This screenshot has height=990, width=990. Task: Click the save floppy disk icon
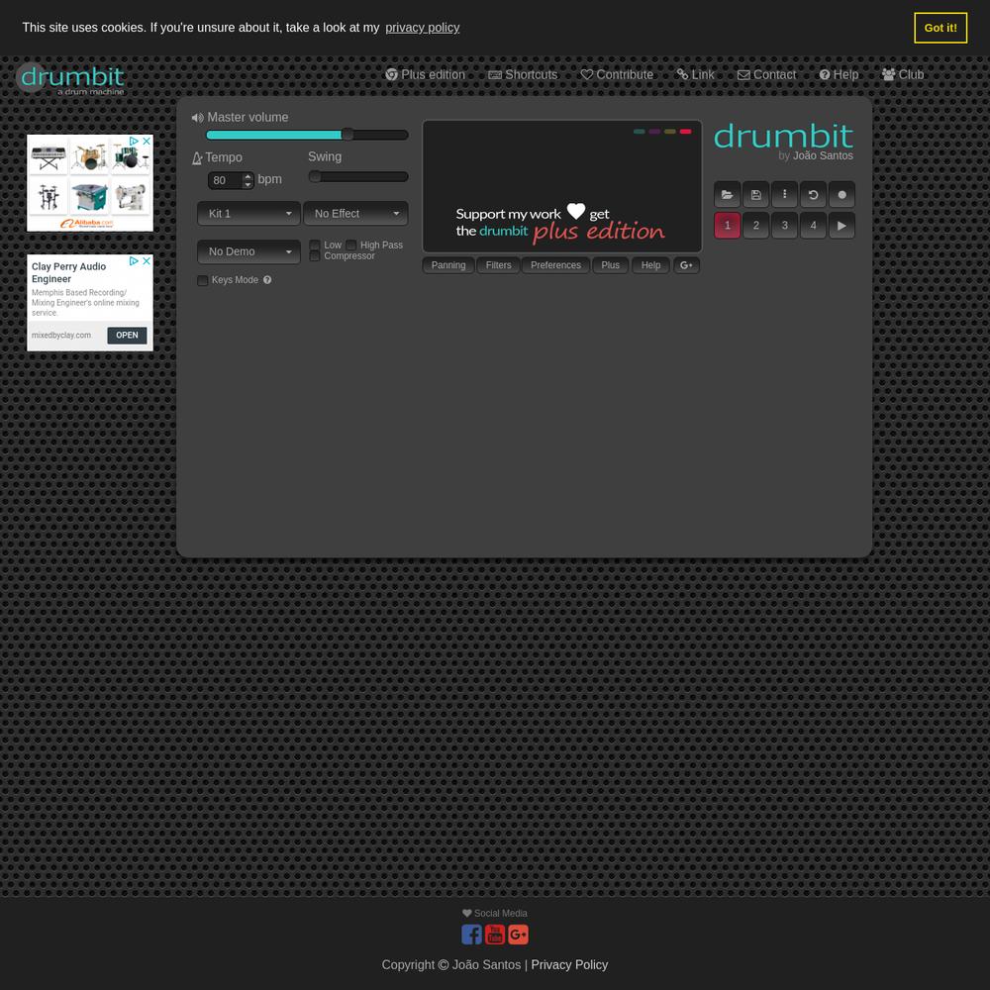coord(755,194)
